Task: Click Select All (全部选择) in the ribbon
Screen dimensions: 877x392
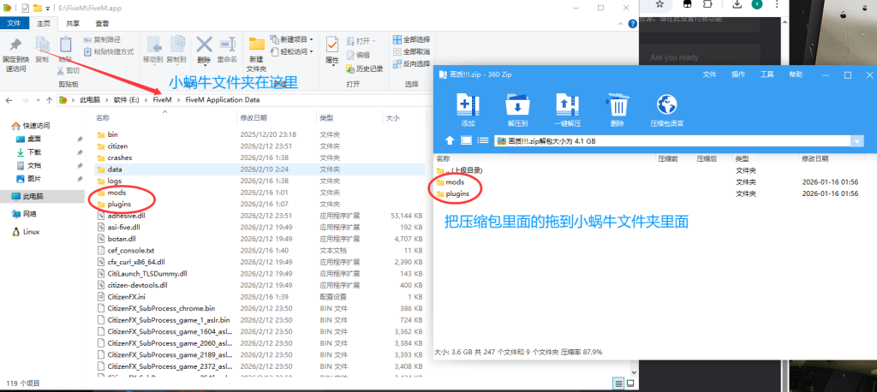Action: [411, 39]
